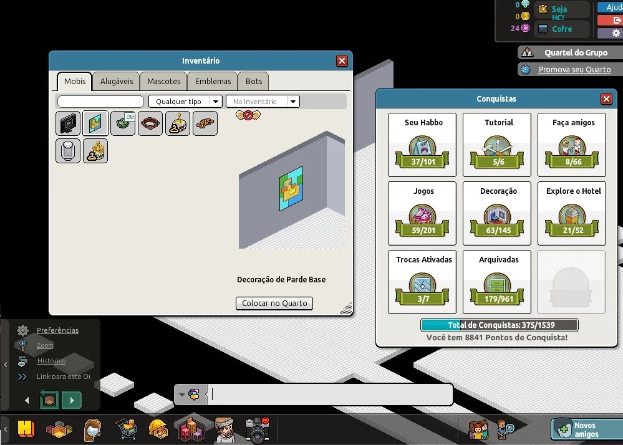Select the TV furniture item in inventory
Viewport: 623px width, 445px height.
(x=68, y=123)
